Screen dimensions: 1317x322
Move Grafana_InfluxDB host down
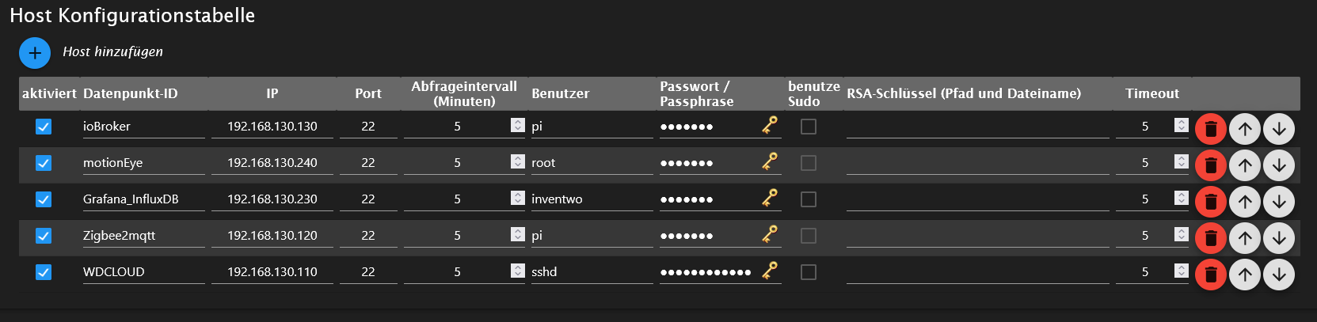tap(1279, 201)
